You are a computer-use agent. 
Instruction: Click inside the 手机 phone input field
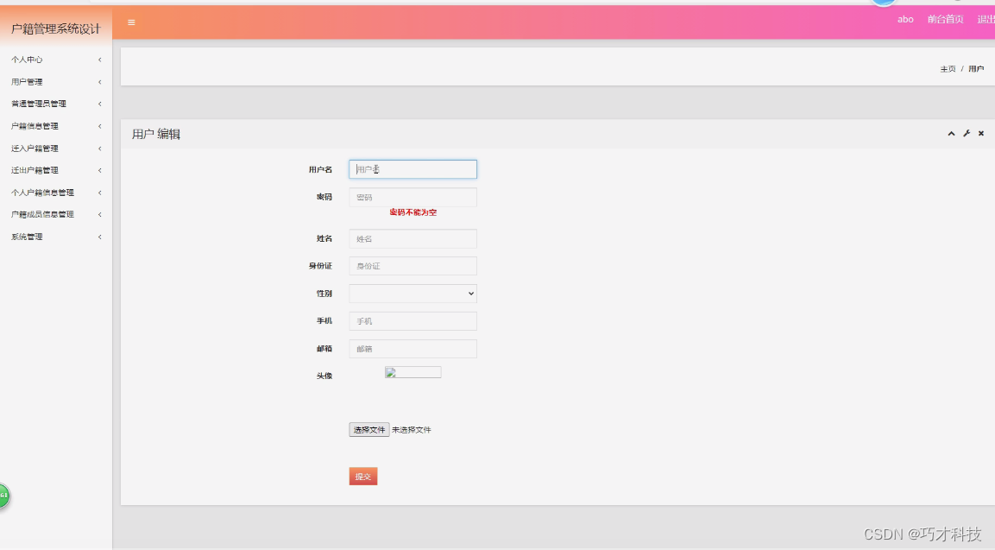412,320
